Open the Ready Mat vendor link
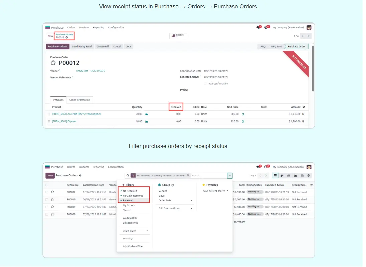This screenshot has height=267, width=366. point(90,71)
